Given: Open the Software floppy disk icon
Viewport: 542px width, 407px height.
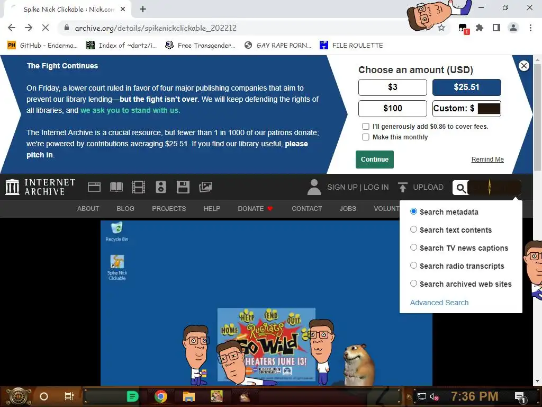Looking at the screenshot, I should (x=183, y=187).
